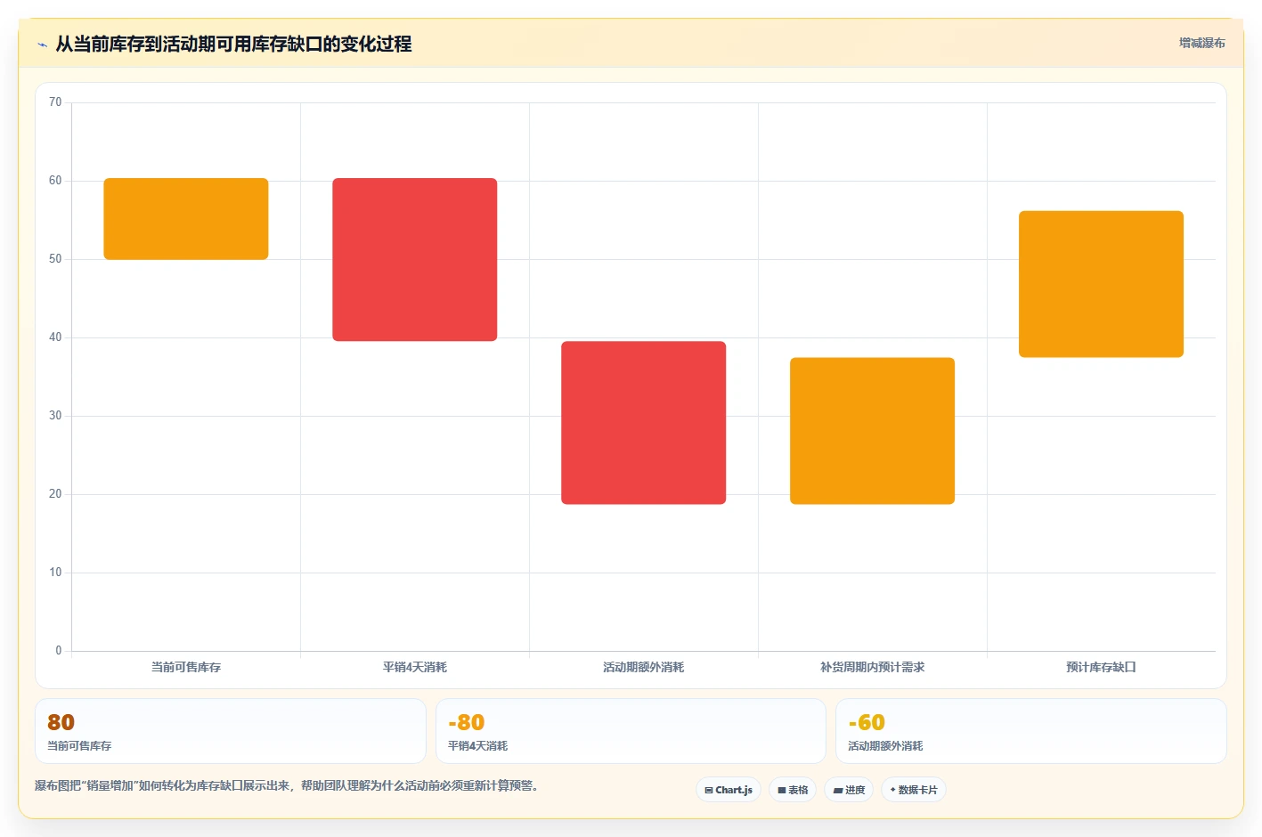Click the 20 tick on the y-axis
This screenshot has height=837, width=1262.
click(55, 494)
